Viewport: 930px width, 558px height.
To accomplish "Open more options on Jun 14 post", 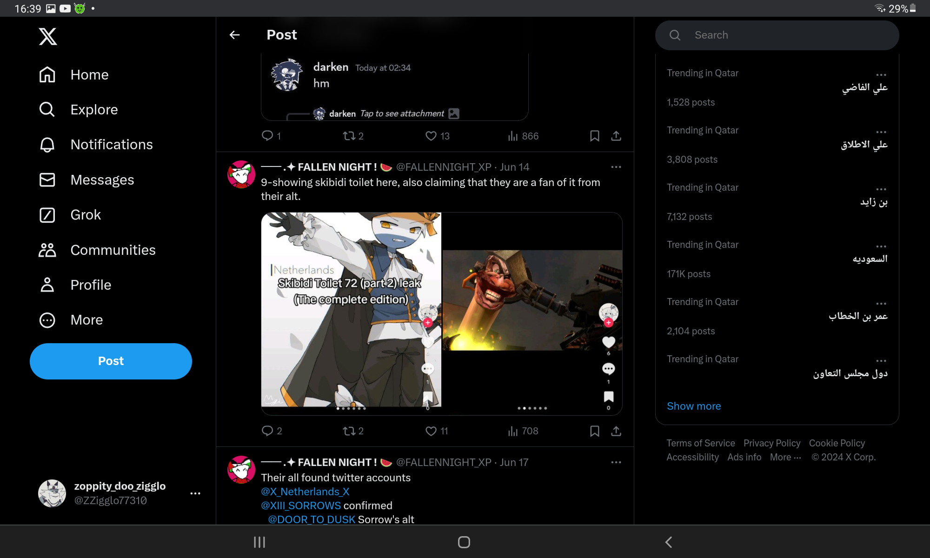I will pyautogui.click(x=616, y=167).
